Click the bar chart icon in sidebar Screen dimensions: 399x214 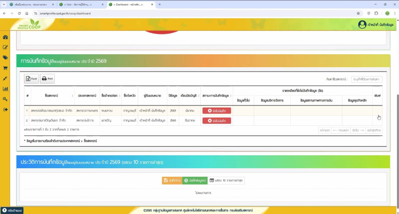[x=5, y=89]
